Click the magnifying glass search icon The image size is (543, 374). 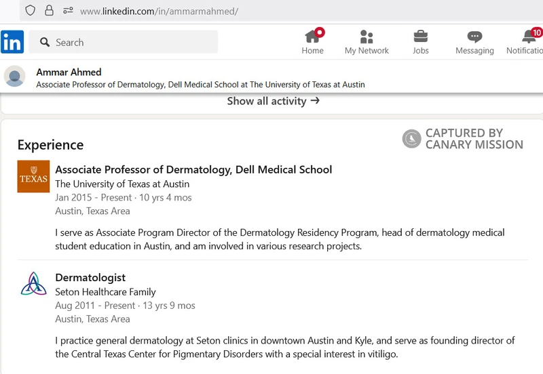45,42
